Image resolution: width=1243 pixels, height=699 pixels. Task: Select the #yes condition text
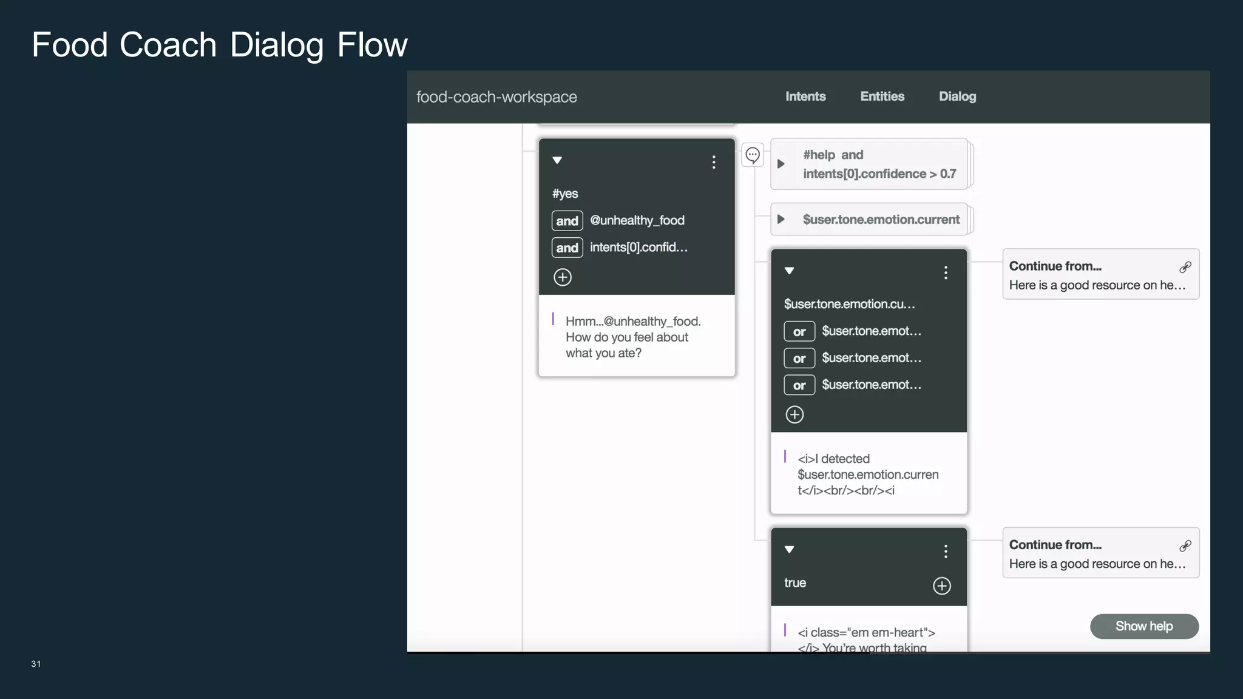[565, 194]
